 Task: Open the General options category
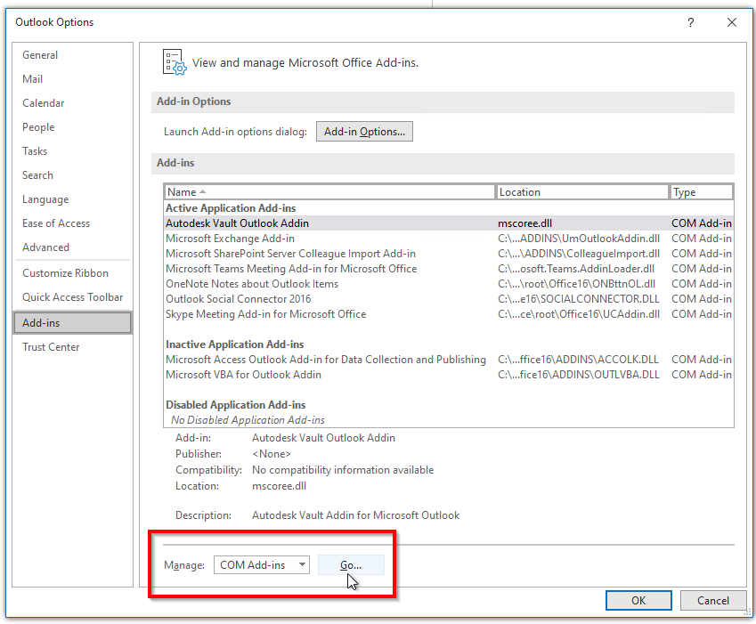coord(40,55)
